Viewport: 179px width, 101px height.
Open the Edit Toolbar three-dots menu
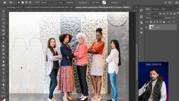[3, 92]
